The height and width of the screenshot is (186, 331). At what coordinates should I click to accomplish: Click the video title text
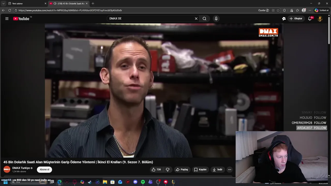78,162
